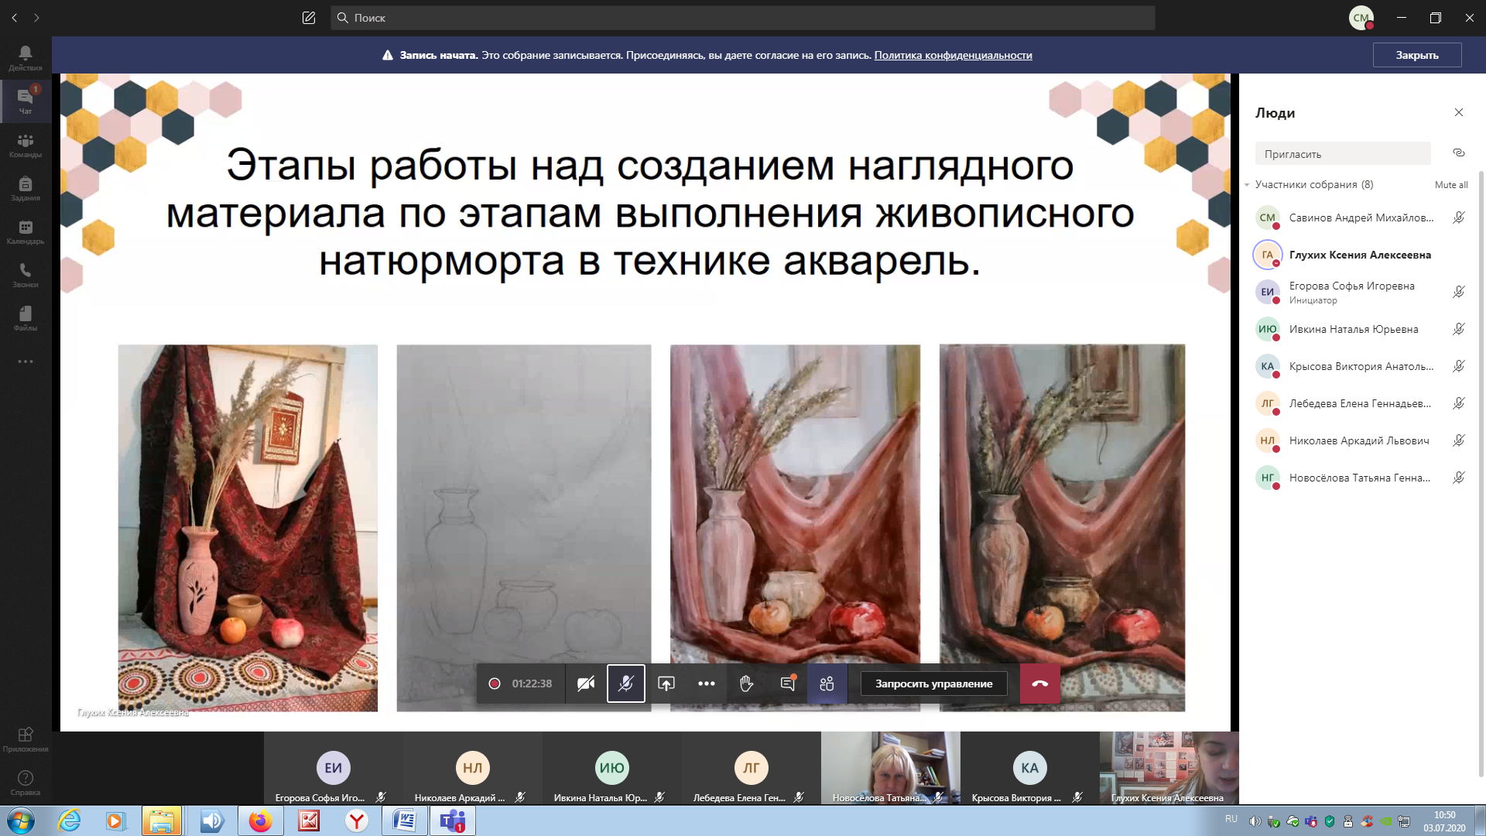Mic icon next to Лебедева Елена Геннадьевна
This screenshot has height=836, width=1486.
point(1458,403)
